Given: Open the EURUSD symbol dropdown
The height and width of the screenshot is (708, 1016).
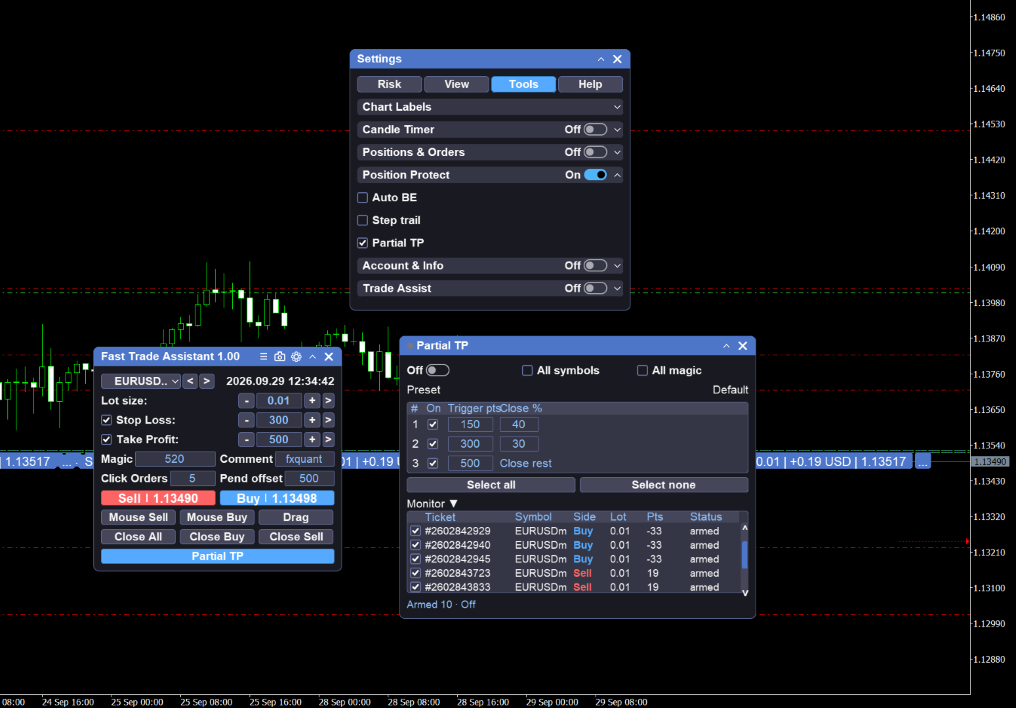Looking at the screenshot, I should coord(141,381).
